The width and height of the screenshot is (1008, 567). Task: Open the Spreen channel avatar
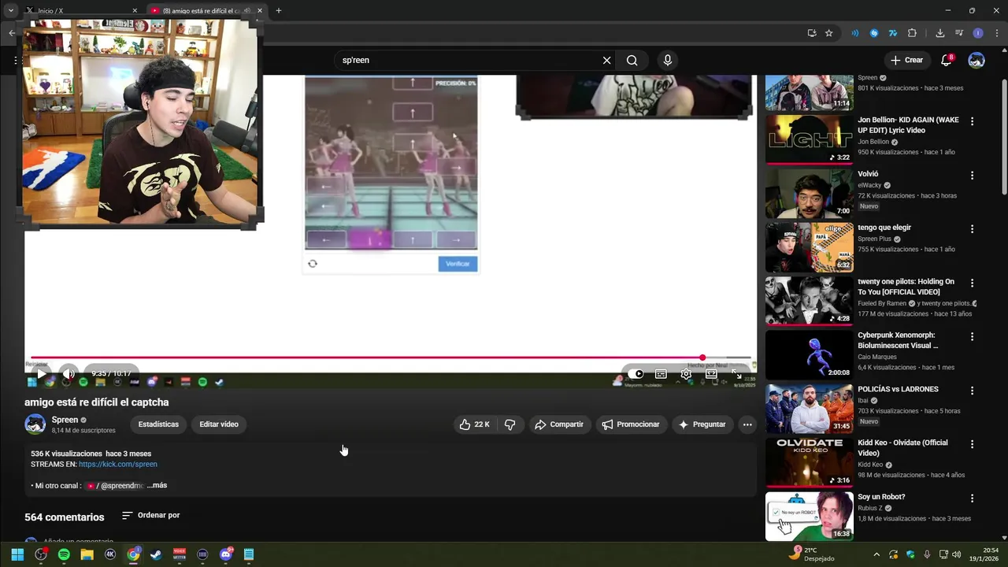pos(35,424)
